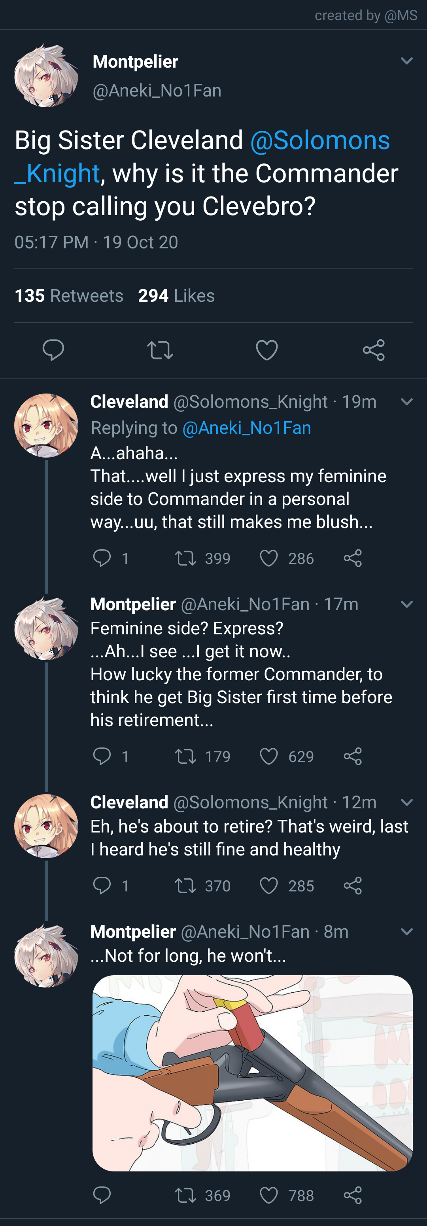View the 135 Retweets list
427x1226 pixels.
[69, 295]
